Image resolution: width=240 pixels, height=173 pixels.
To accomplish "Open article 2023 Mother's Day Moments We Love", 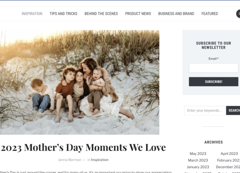I will 83,147.
